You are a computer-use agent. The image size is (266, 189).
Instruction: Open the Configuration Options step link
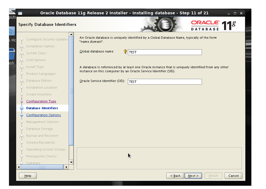(43, 115)
